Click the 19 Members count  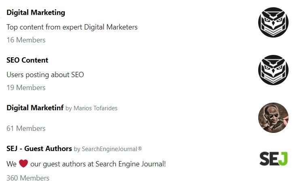[26, 88]
